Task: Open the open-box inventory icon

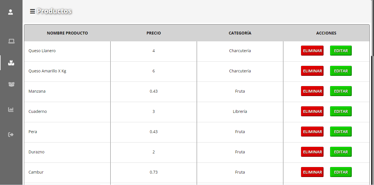Action: (11, 84)
